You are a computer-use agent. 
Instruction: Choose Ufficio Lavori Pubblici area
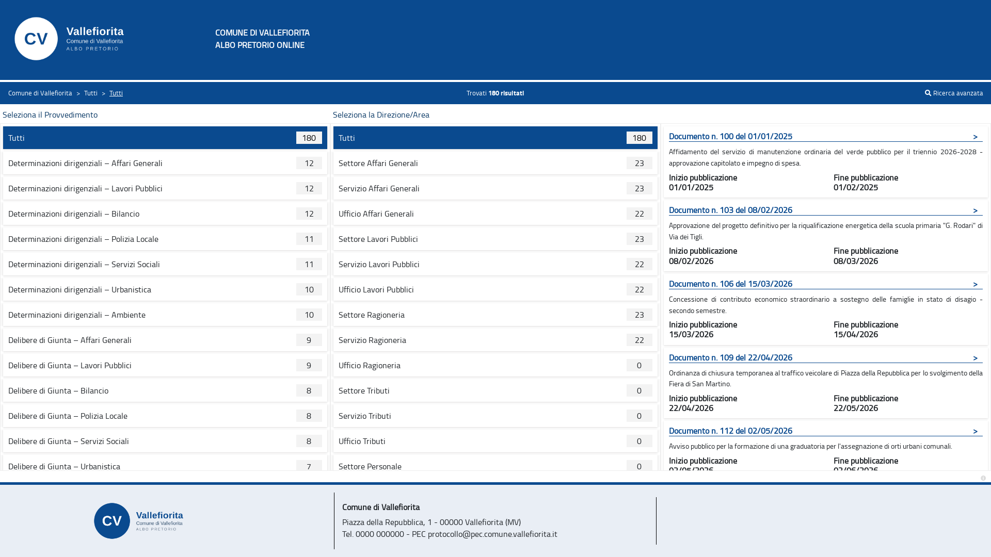[x=495, y=289]
